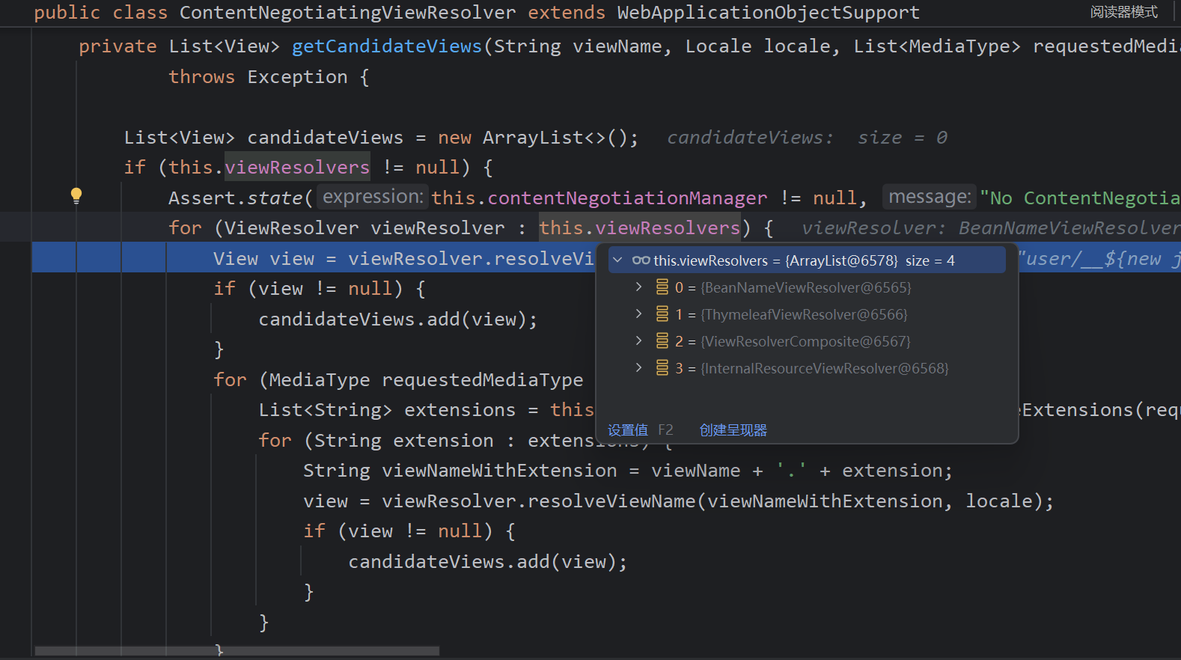Click the list icon of element 1 ThymeleafViewResolver
This screenshot has width=1181, height=660.
click(662, 314)
